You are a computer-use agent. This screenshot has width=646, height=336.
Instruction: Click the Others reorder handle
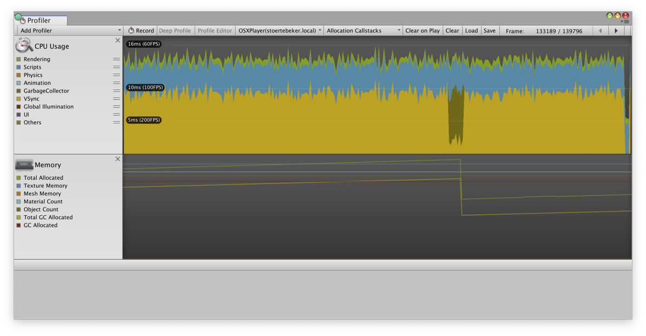[x=117, y=122]
